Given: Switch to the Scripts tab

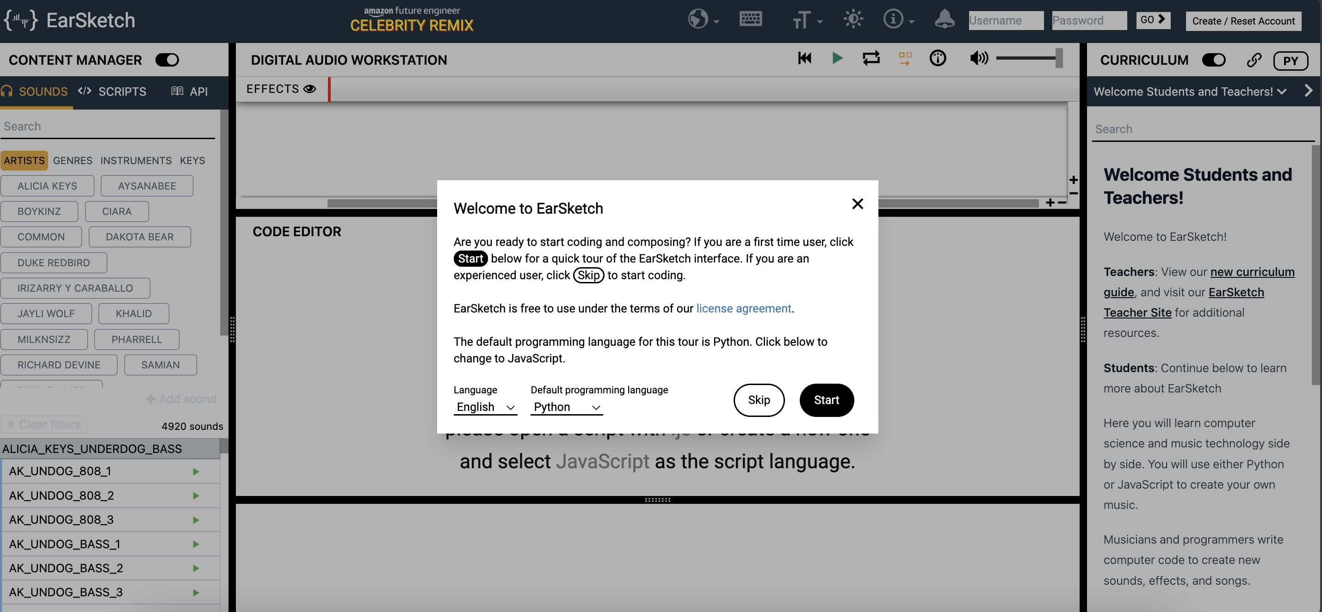Looking at the screenshot, I should pyautogui.click(x=113, y=92).
